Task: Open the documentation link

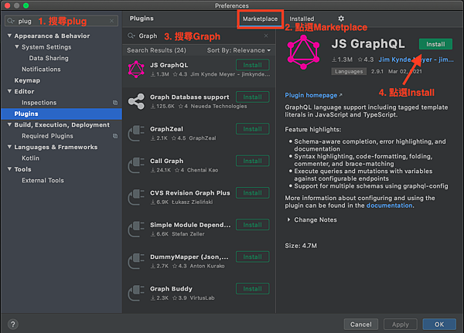Action: point(390,206)
